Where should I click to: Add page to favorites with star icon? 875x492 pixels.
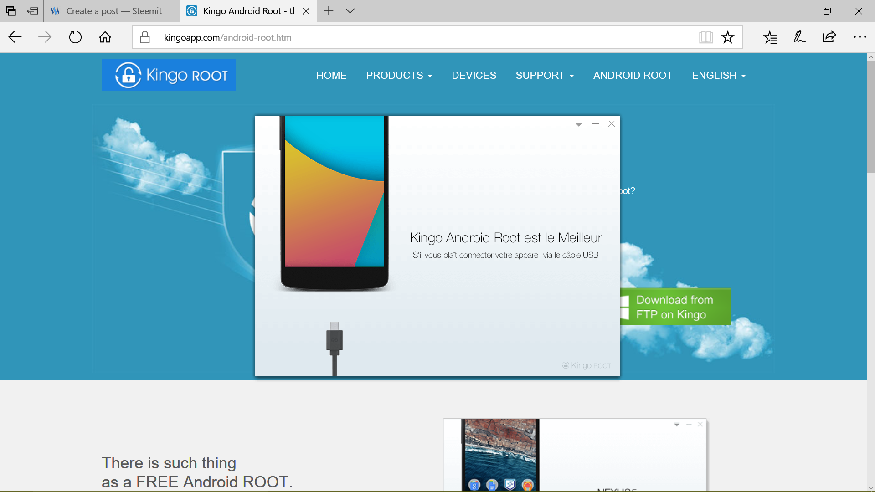[x=728, y=37]
